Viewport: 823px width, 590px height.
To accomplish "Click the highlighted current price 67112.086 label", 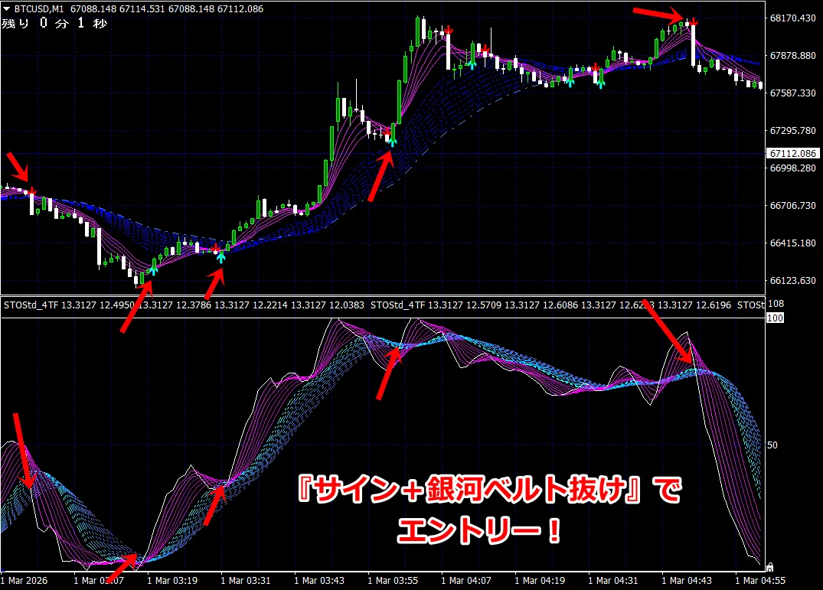I will click(x=792, y=153).
